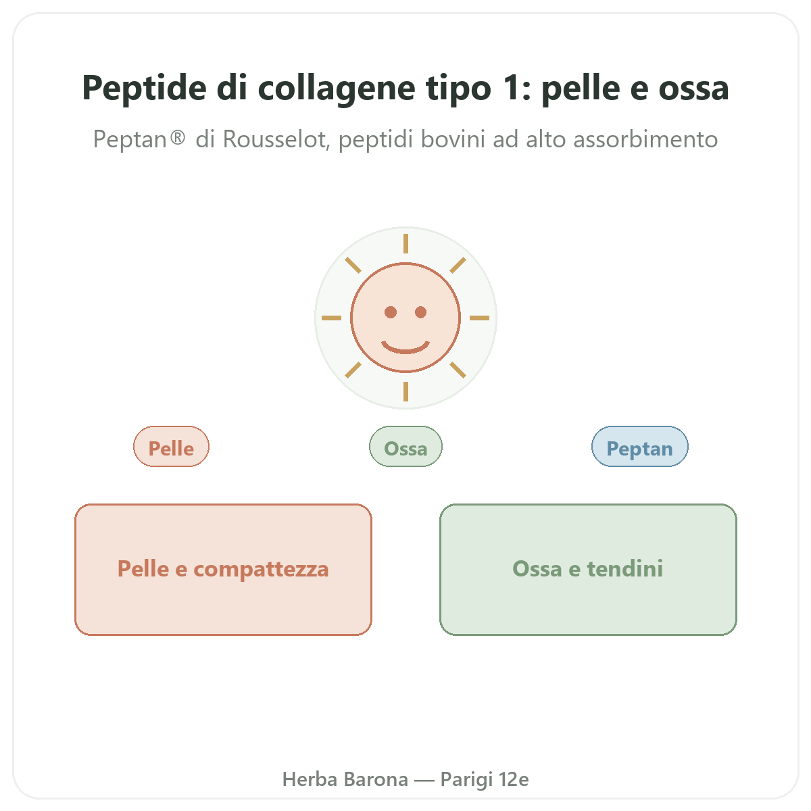811x811 pixels.
Task: Click the lower-right diagonal sun ray
Action: coord(458,370)
